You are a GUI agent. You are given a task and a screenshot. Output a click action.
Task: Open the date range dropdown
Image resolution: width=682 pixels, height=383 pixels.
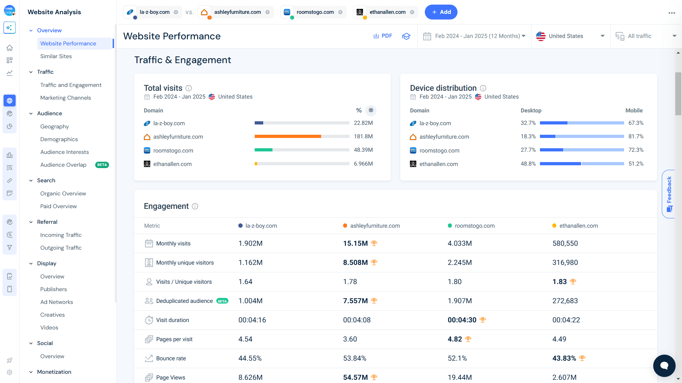pos(474,36)
